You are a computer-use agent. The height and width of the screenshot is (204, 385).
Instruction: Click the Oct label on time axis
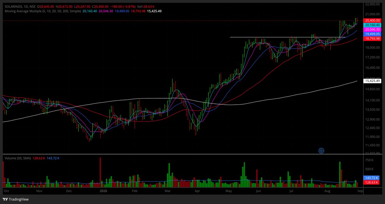pyautogui.click(x=6, y=191)
